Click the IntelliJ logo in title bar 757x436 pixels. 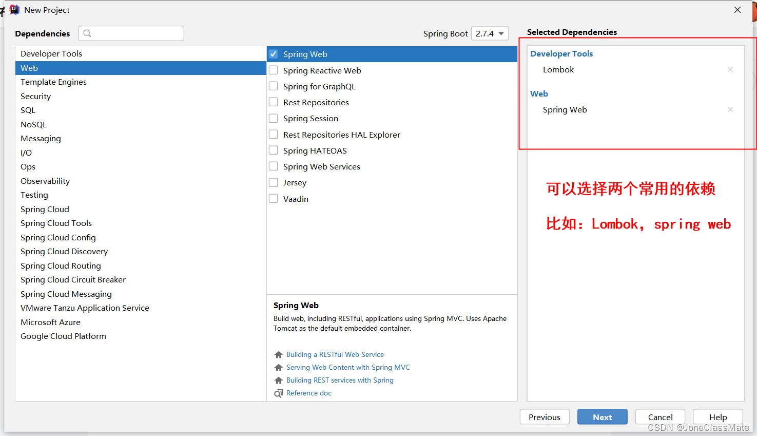(14, 10)
